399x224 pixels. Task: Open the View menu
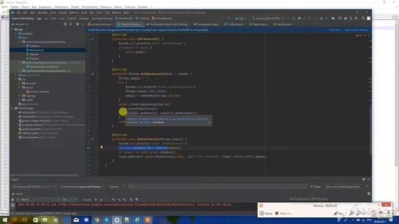point(33,12)
